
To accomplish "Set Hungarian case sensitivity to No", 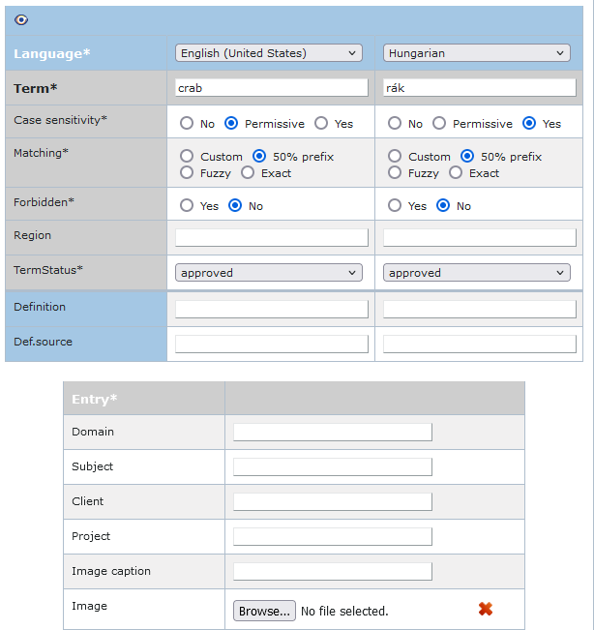I will (x=395, y=124).
